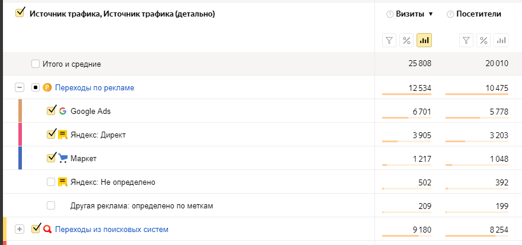This screenshot has height=245, width=522.
Task: Expand the Переходы из поисковых систем group
Action: 20,229
